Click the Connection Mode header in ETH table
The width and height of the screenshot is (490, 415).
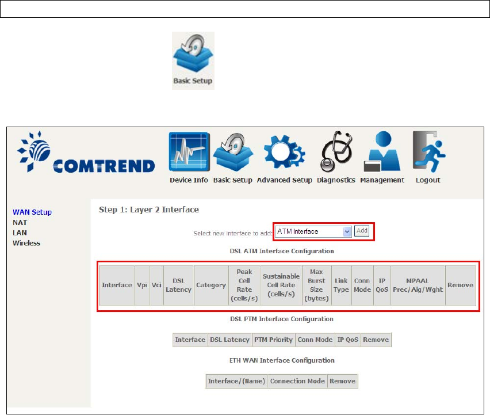tap(297, 381)
